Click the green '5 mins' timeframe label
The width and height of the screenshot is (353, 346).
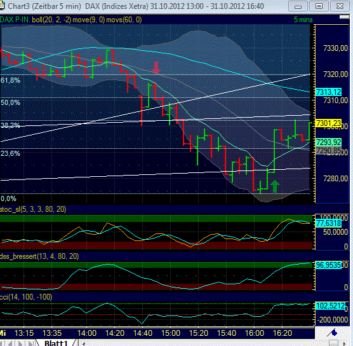(x=303, y=20)
